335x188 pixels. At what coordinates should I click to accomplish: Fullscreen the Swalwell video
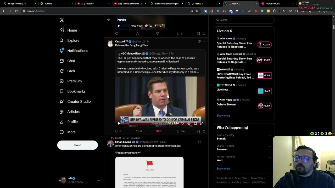[x=202, y=123]
